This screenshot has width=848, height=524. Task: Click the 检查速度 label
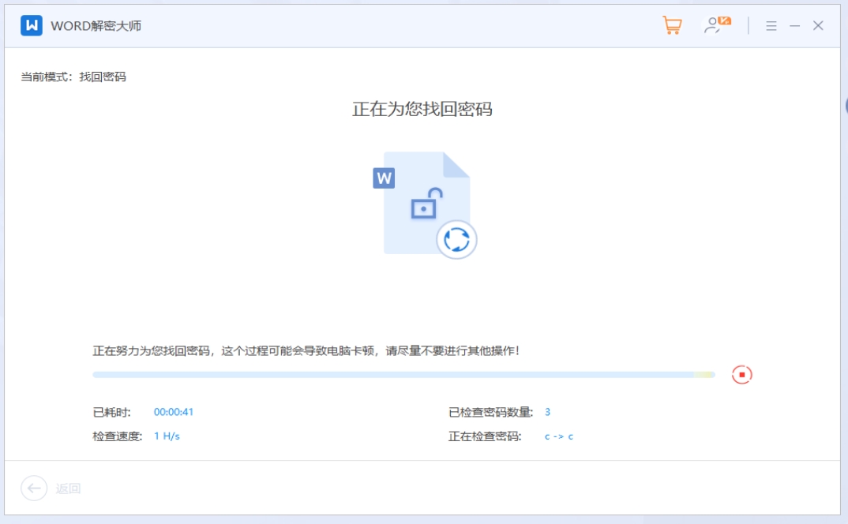pyautogui.click(x=118, y=436)
